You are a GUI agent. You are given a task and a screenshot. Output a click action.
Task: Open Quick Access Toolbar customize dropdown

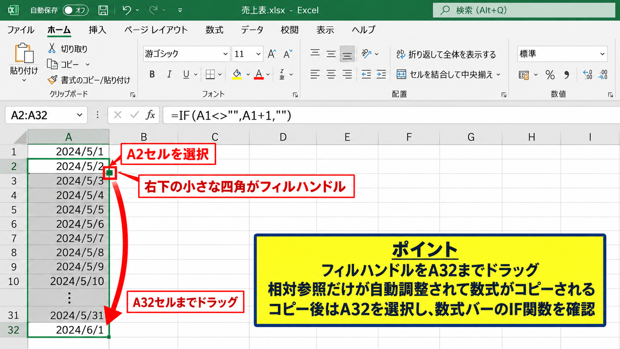tap(180, 10)
